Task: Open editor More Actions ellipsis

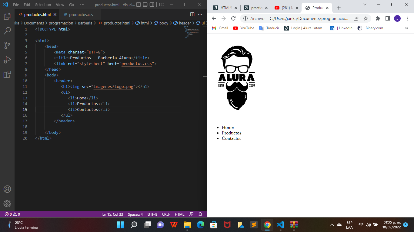Action: tap(200, 14)
